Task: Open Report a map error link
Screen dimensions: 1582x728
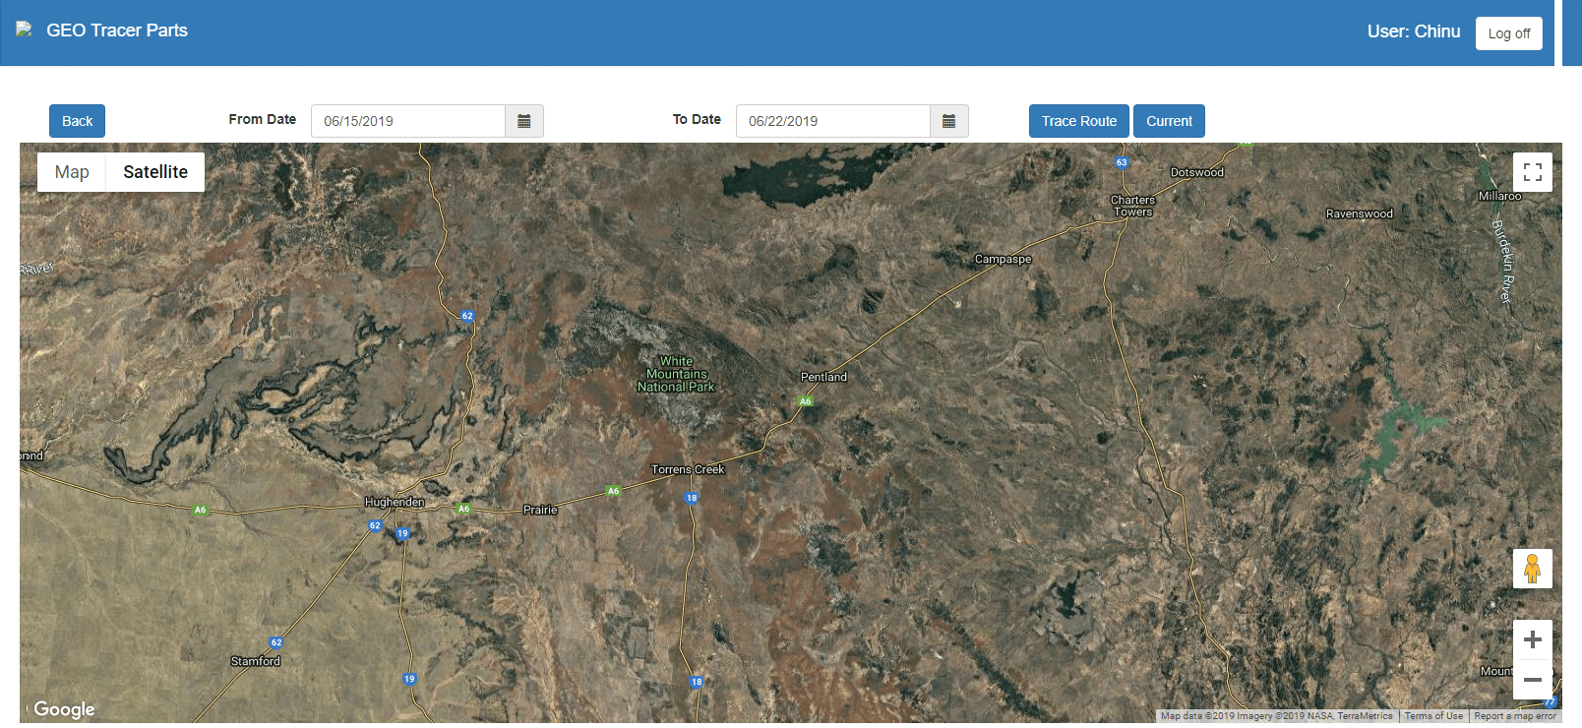Action: coord(1515,716)
